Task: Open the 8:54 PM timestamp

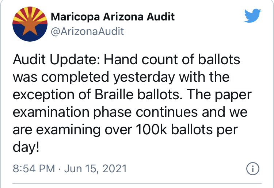Action: [34, 169]
